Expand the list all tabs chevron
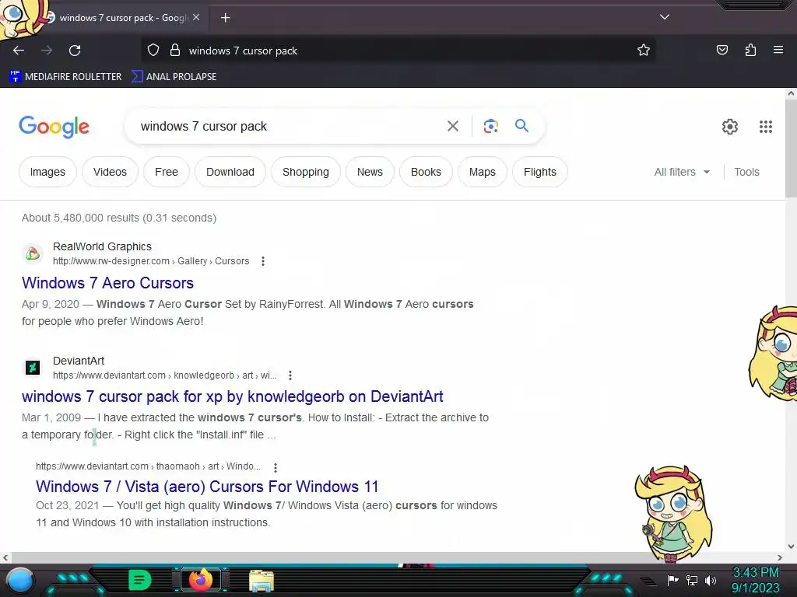This screenshot has width=797, height=597. [665, 17]
